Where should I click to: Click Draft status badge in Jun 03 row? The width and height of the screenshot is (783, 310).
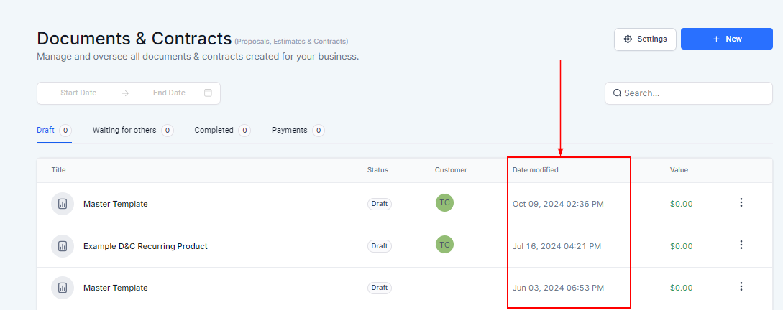coord(380,288)
